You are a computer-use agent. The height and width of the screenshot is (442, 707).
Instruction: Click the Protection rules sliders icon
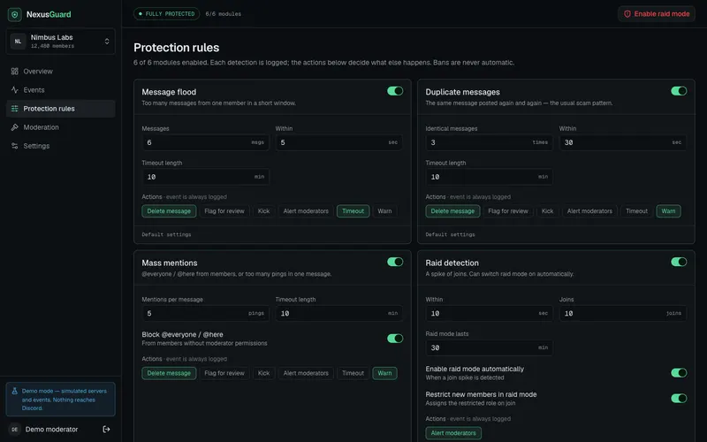(15, 108)
